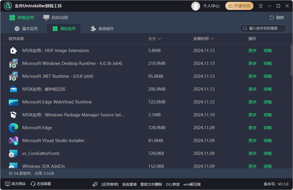Uninstall Windows SDK AddOn via 卸载
This screenshot has height=190, width=293.
tap(268, 166)
